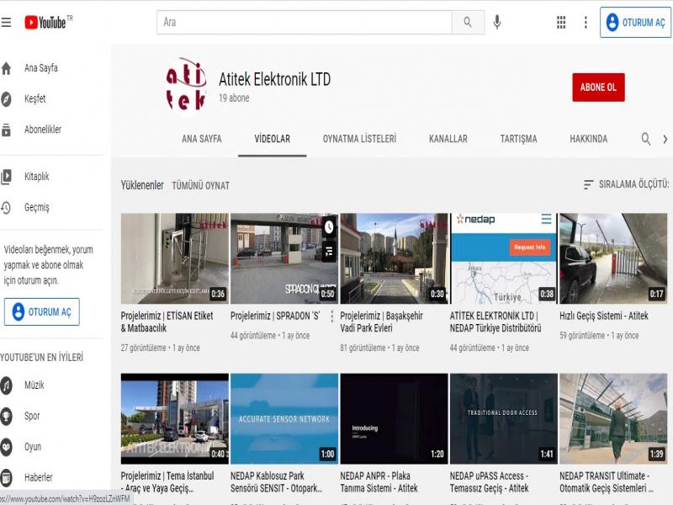Click the Geçmiş history icon

click(x=6, y=207)
